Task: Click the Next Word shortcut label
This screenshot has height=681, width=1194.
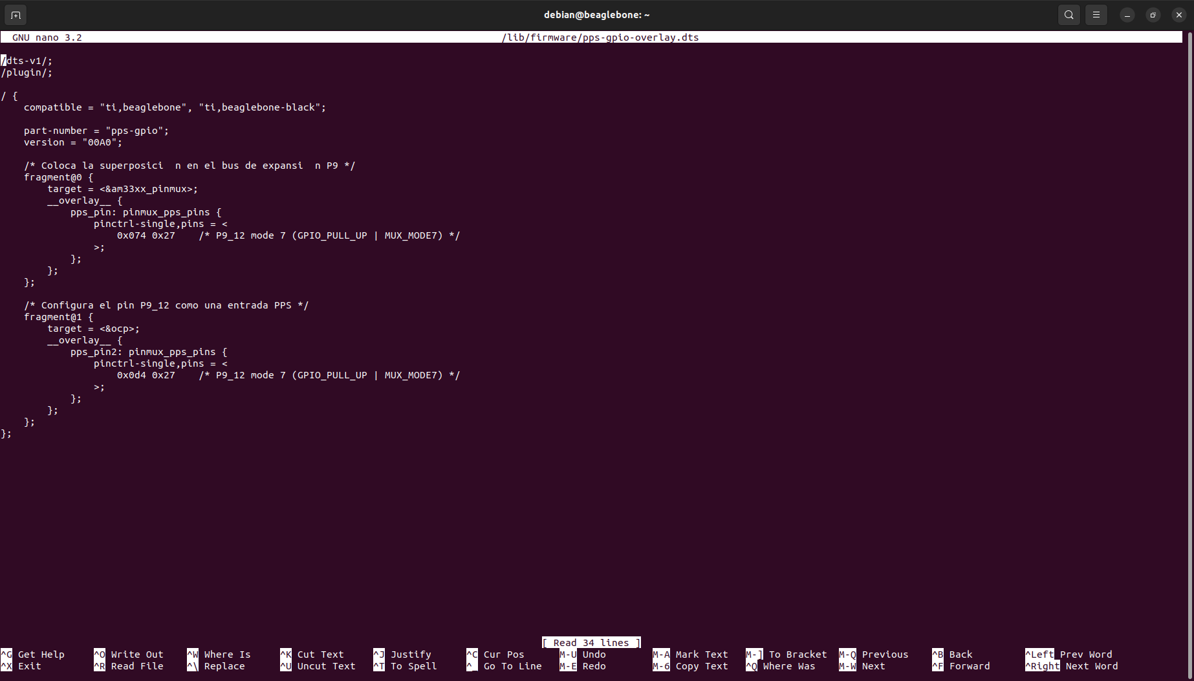Action: click(1092, 666)
